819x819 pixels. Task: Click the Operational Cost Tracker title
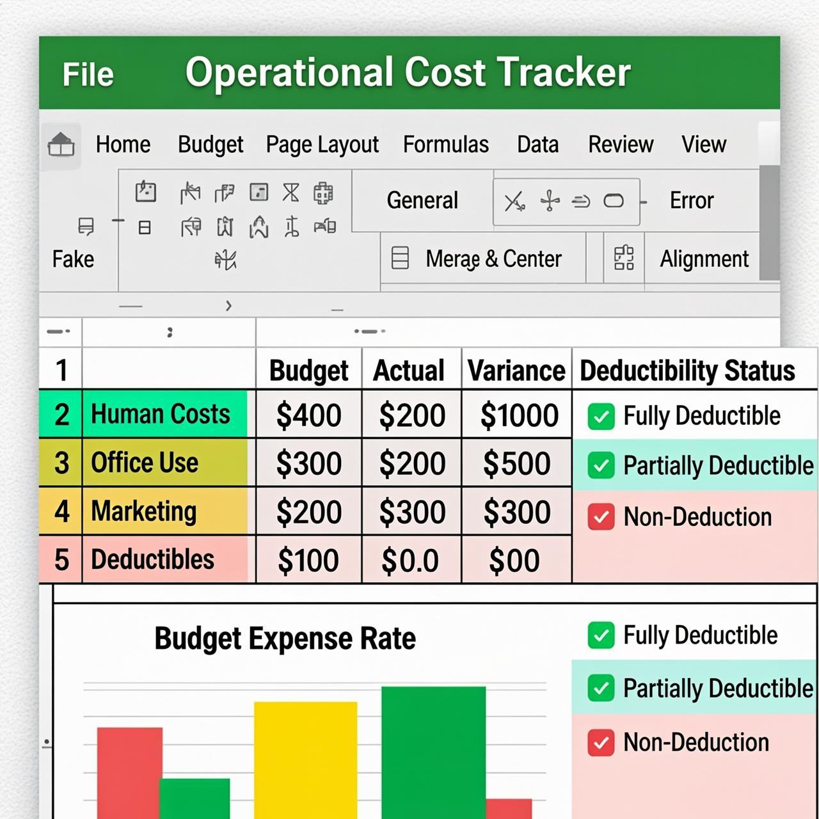(408, 73)
